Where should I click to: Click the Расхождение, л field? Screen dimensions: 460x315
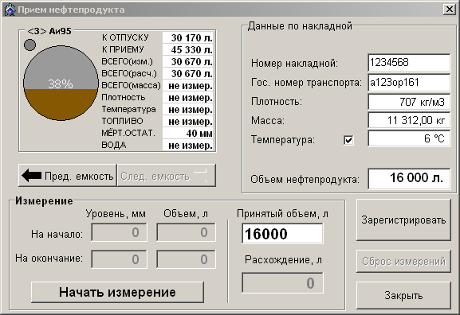(x=282, y=283)
